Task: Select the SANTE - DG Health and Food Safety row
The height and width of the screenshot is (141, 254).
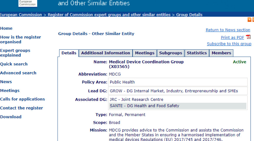Action: [177, 106]
